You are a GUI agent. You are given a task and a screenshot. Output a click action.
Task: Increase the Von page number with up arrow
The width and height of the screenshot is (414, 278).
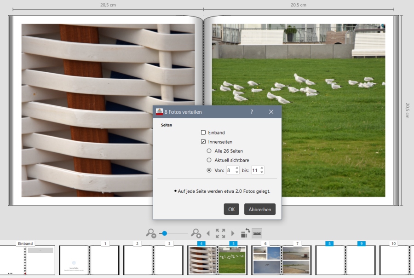point(237,168)
